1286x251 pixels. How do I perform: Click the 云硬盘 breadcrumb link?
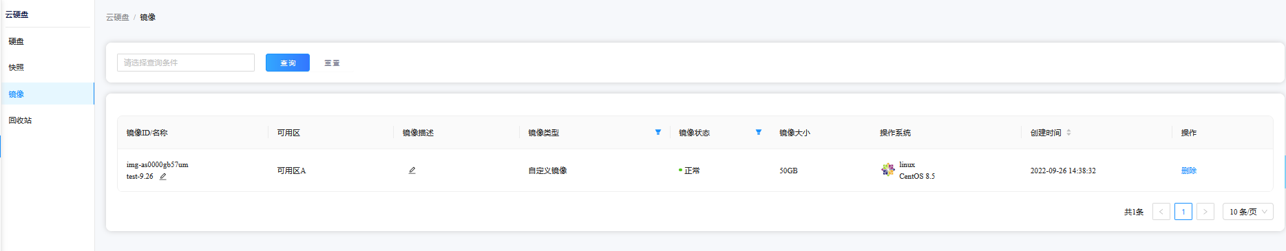pyautogui.click(x=118, y=17)
